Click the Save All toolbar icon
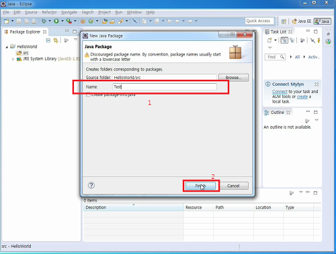This screenshot has height=254, width=336. pos(26,21)
